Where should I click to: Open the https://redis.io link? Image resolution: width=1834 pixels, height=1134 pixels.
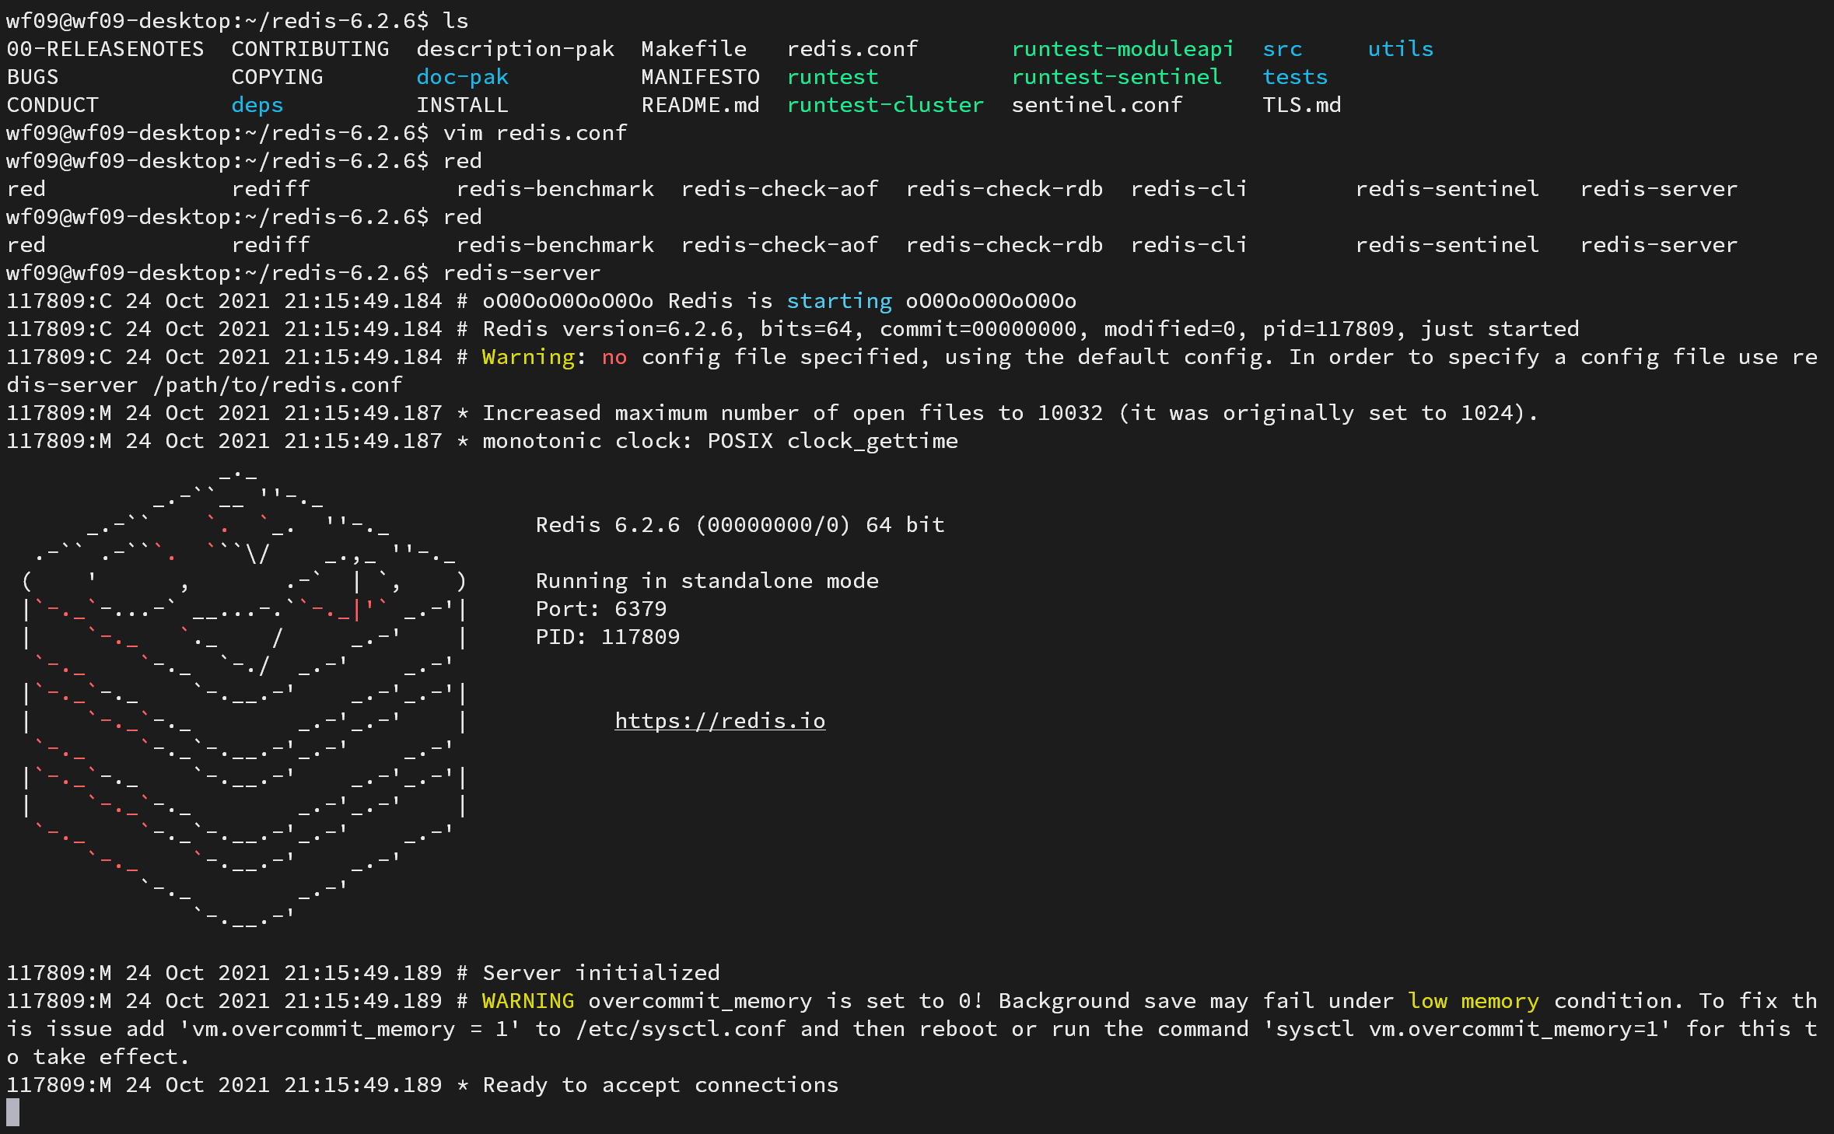click(719, 721)
